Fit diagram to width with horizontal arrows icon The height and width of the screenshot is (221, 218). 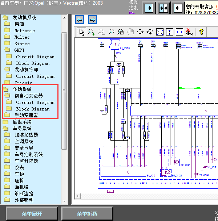coord(179,32)
